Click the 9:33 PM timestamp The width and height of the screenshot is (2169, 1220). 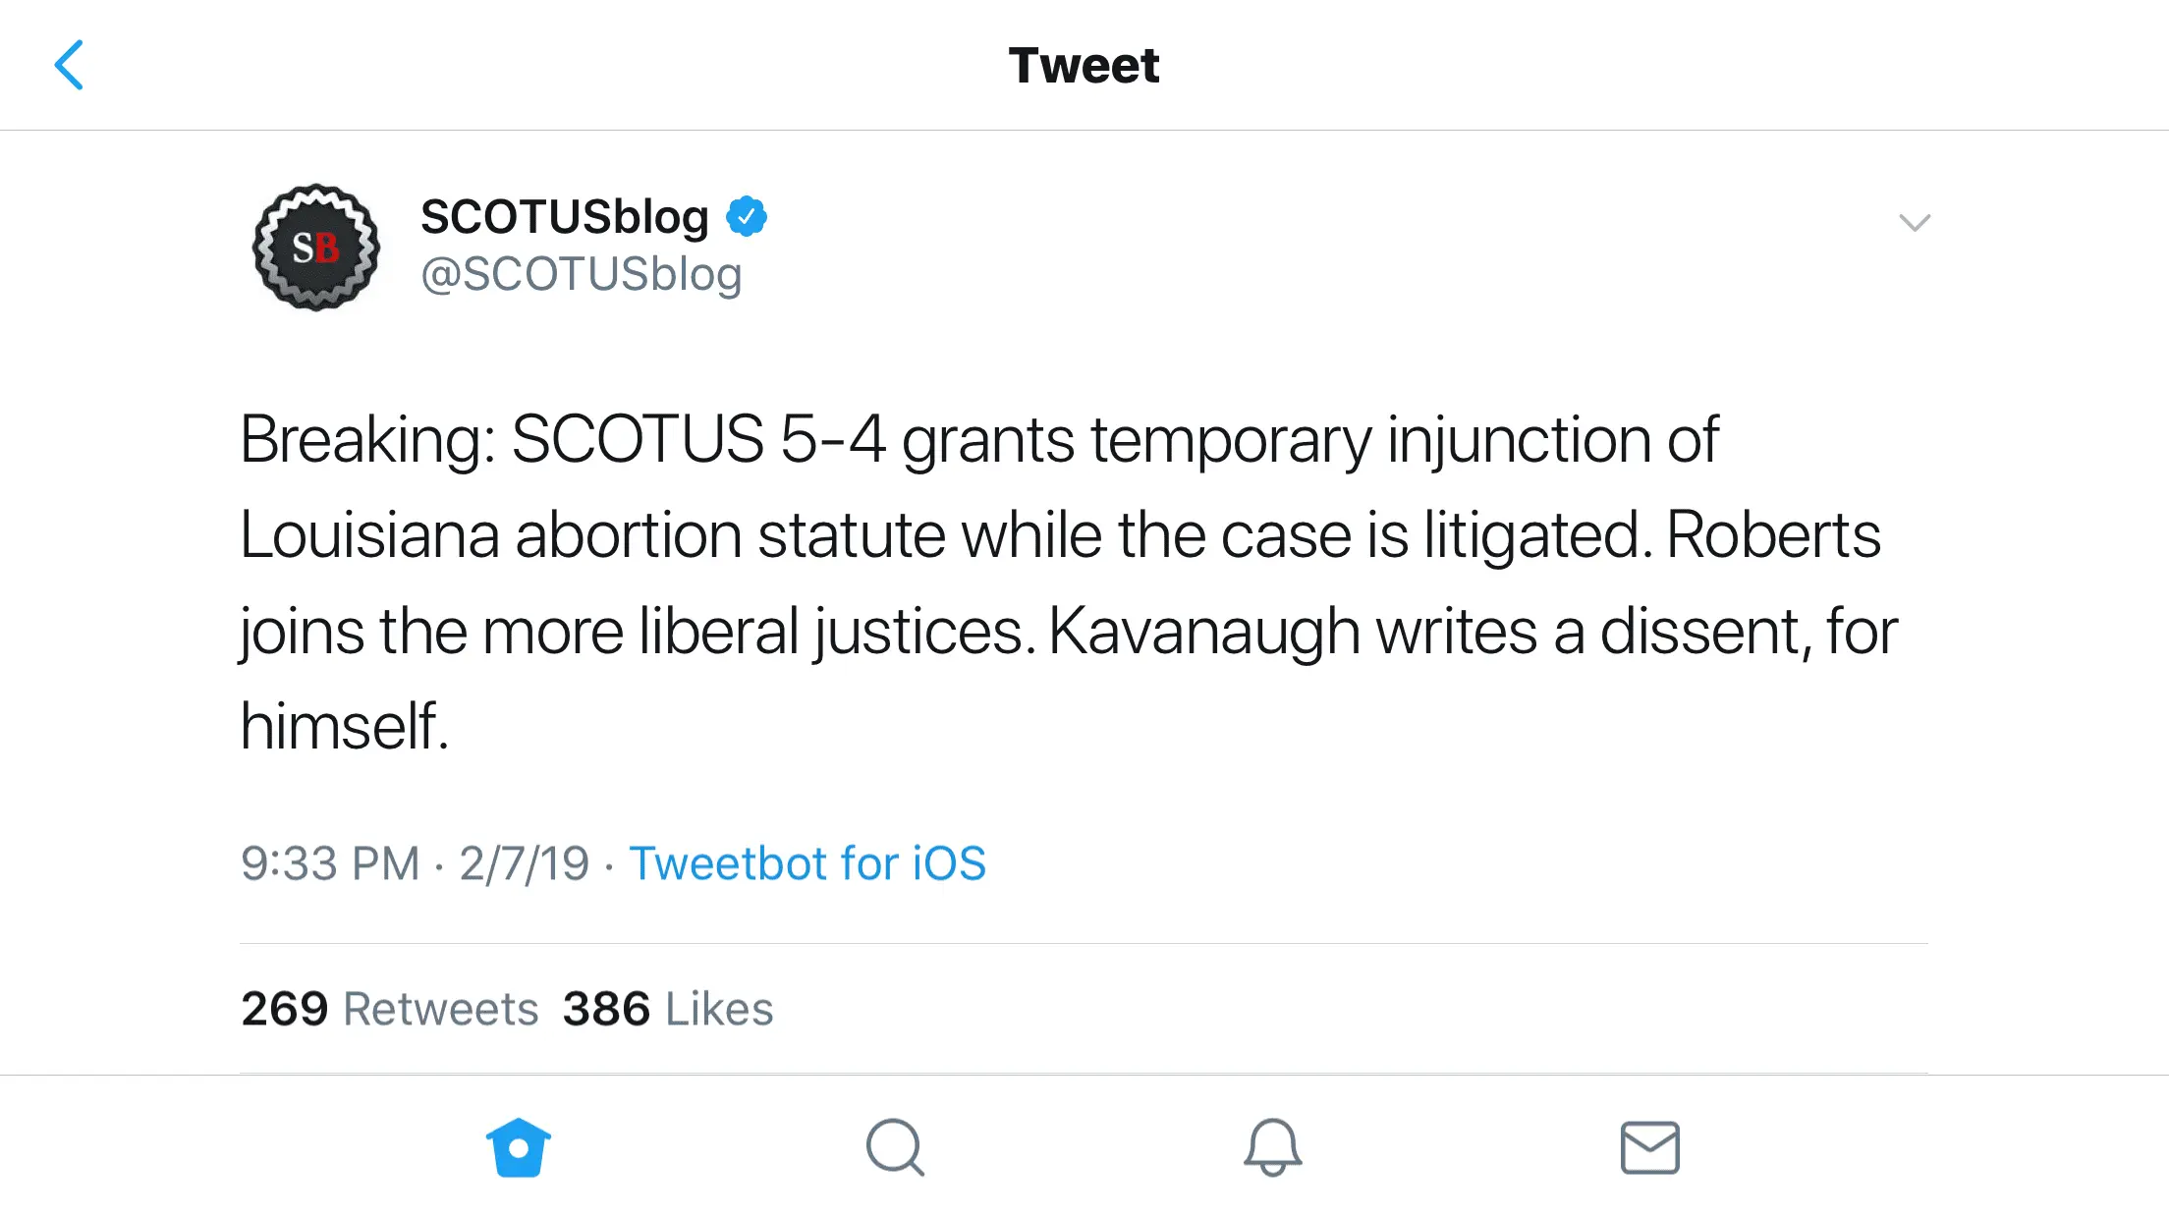pos(330,863)
